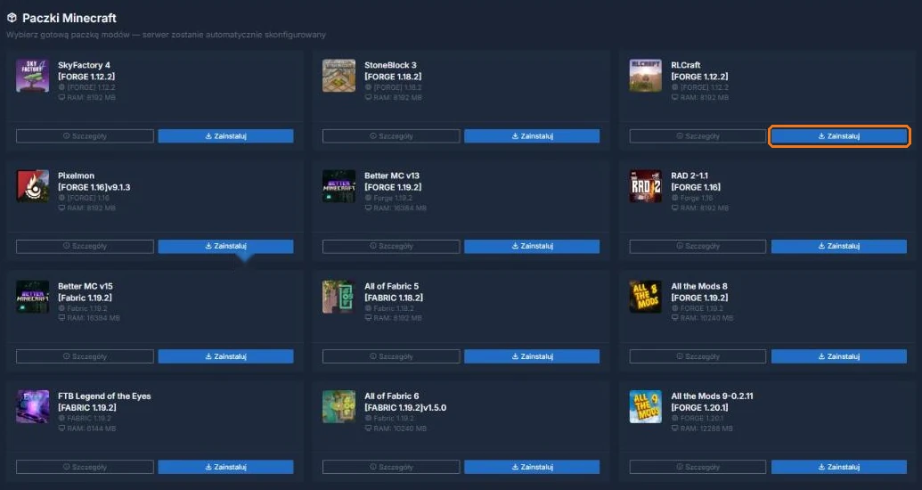Screen dimensions: 922x490
Task: Open Szczegóły for All the Mods 9-0.2.11
Action: point(698,467)
